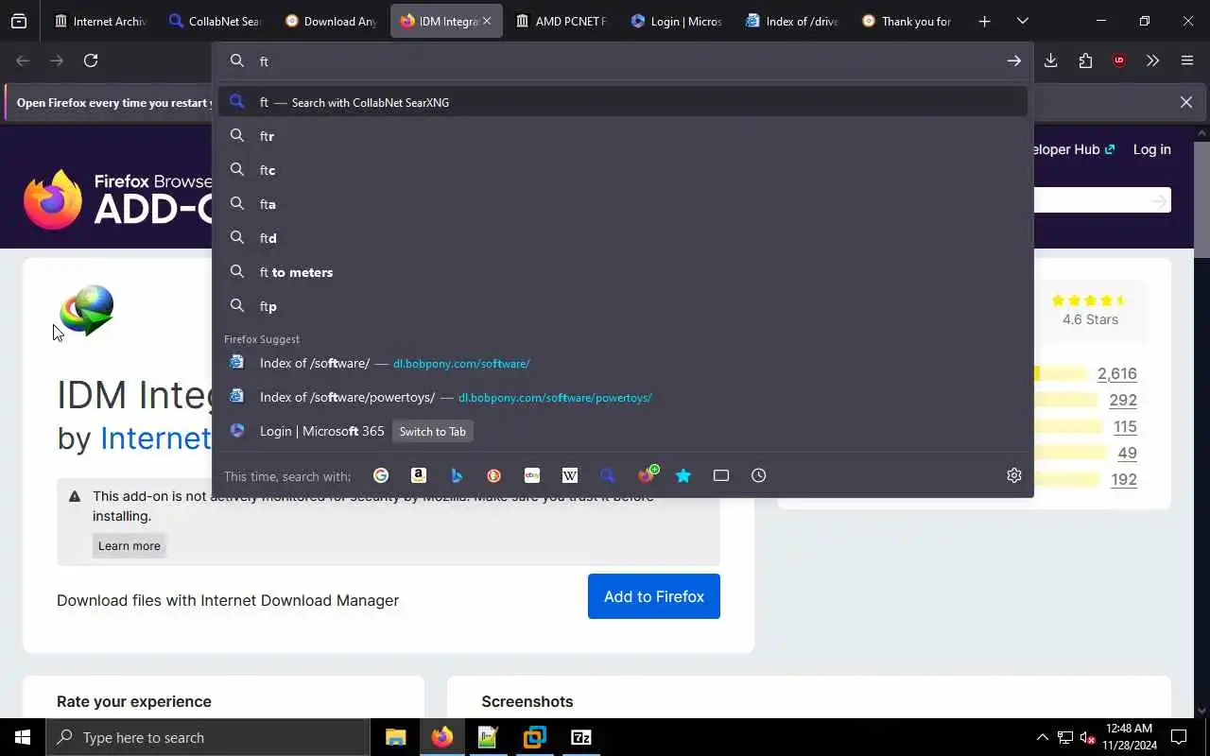Search this time with Bing
1210x756 pixels.
(457, 475)
